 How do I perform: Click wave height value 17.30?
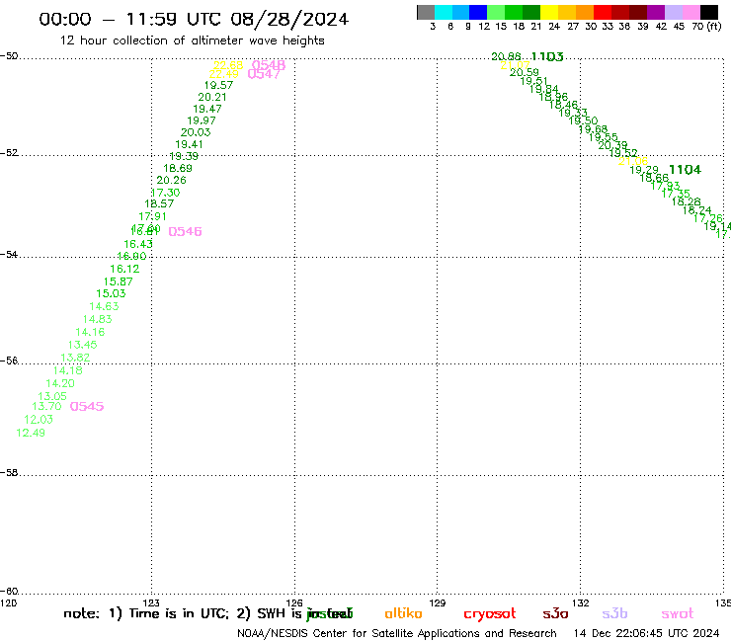pos(166,193)
